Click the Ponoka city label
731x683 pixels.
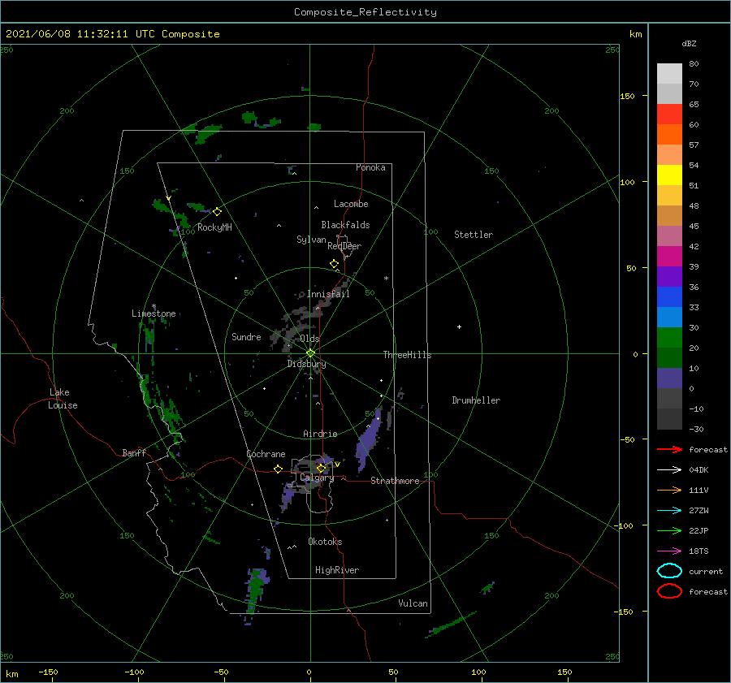[x=370, y=167]
